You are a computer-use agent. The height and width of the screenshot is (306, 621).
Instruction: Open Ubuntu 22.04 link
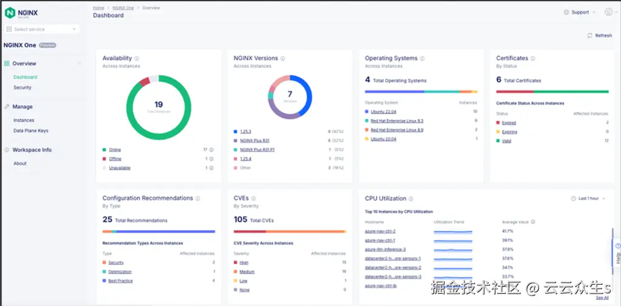[x=383, y=111]
